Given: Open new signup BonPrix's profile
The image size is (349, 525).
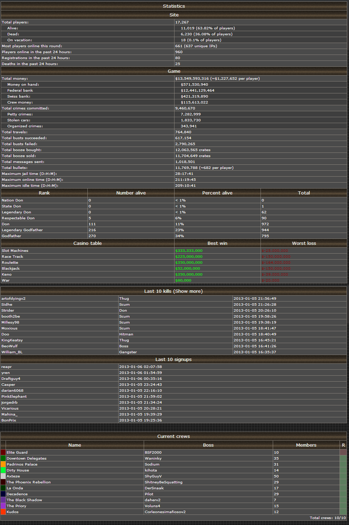Looking at the screenshot, I should point(9,420).
